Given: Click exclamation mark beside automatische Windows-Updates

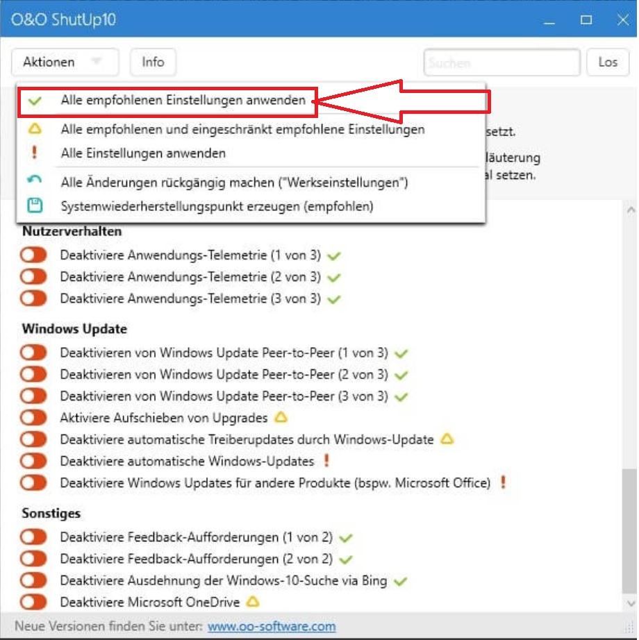Looking at the screenshot, I should point(326,460).
